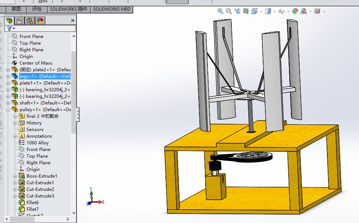The image size is (359, 223).
Task: Open the SOLIDWORKS MBD tab
Action: click(112, 9)
